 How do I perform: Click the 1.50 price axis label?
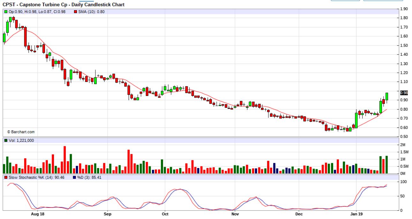coord(404,46)
